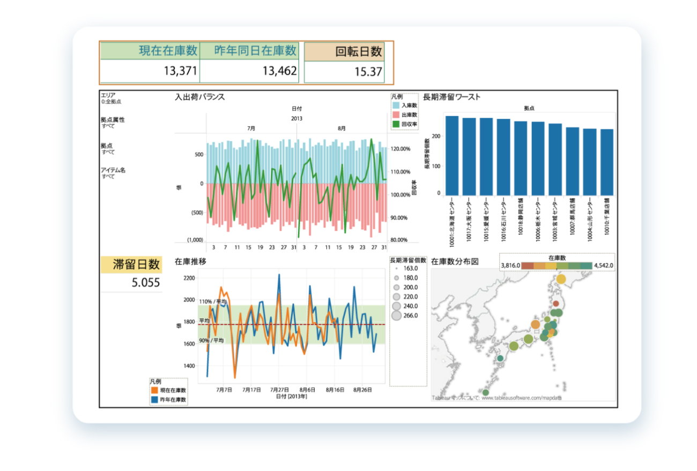Click the 入出荷バランス chart title
This screenshot has height=471, width=697.
(x=199, y=97)
